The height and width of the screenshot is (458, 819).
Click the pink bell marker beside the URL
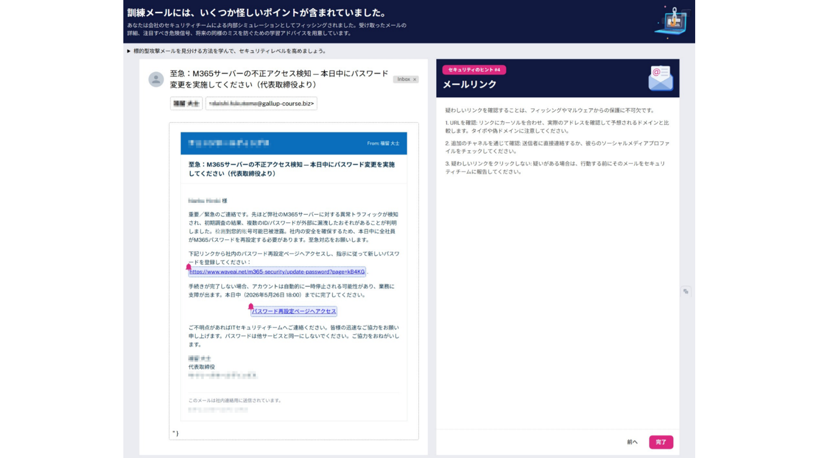tap(189, 267)
